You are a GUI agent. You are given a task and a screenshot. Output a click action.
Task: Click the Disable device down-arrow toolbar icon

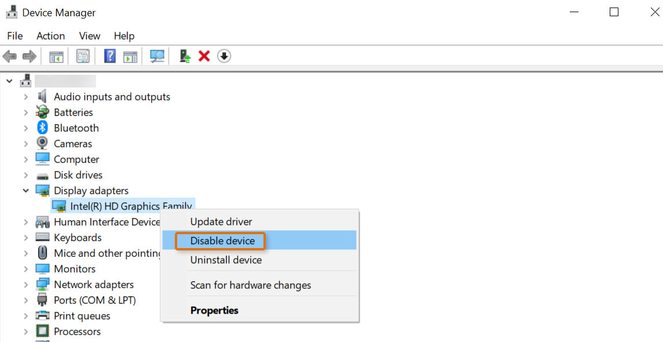tap(224, 56)
